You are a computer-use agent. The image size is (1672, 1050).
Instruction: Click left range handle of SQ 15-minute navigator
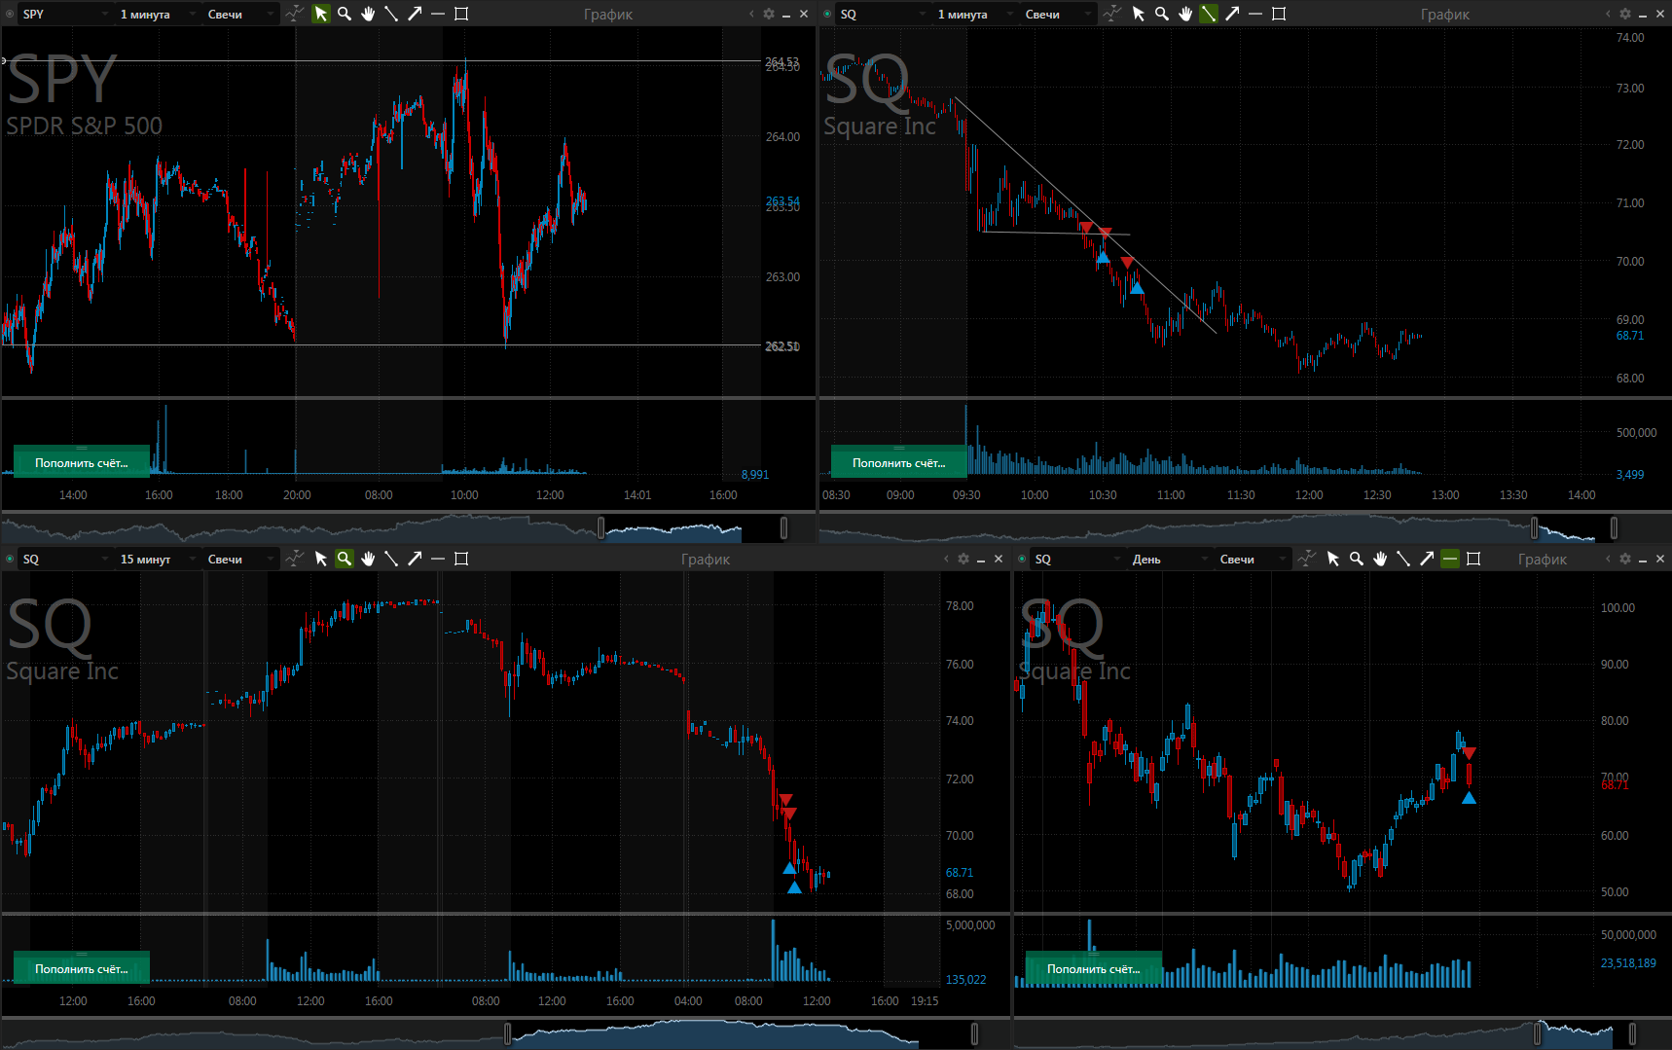click(x=507, y=1033)
